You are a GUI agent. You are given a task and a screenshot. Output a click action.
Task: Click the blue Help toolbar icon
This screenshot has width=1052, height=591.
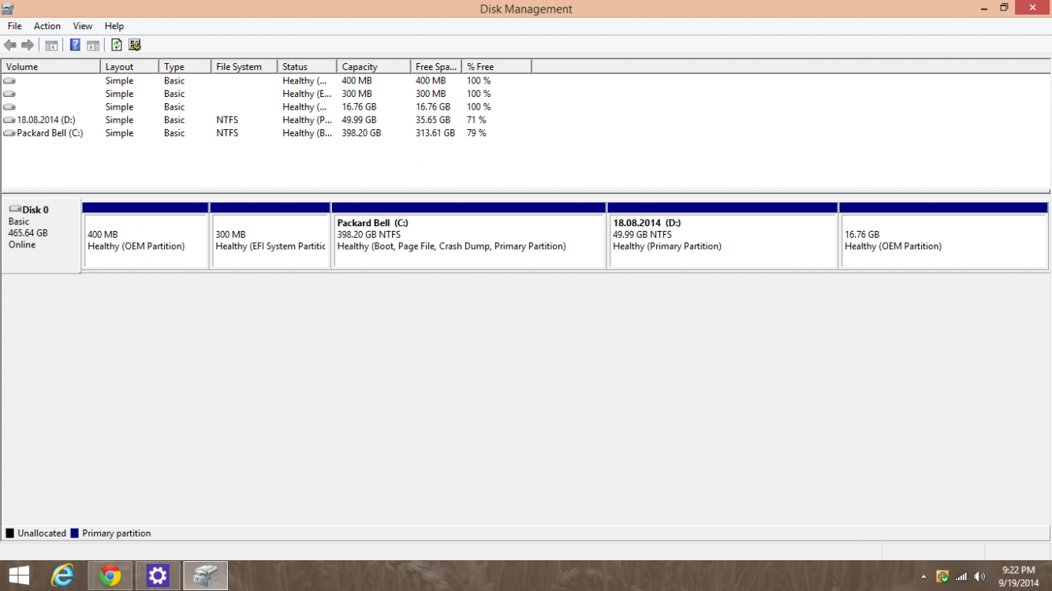click(75, 45)
